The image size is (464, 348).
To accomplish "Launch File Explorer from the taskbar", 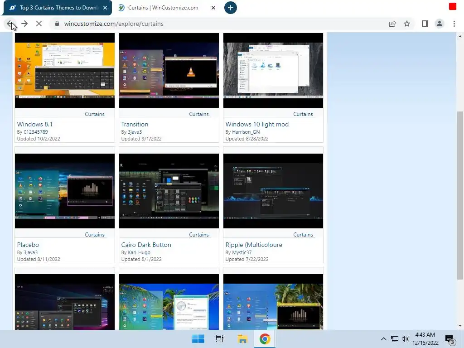I will 242,339.
